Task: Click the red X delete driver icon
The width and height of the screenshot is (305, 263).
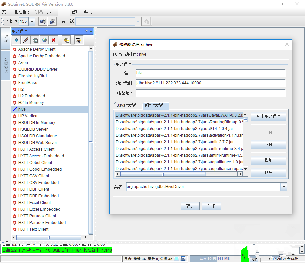Action: pos(53,40)
